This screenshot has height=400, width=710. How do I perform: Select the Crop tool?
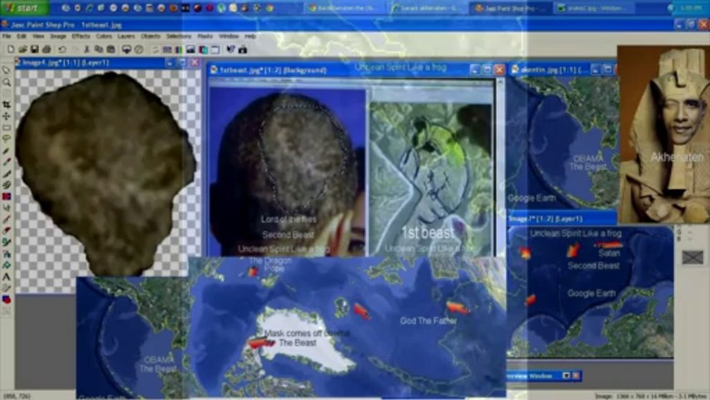tap(7, 104)
